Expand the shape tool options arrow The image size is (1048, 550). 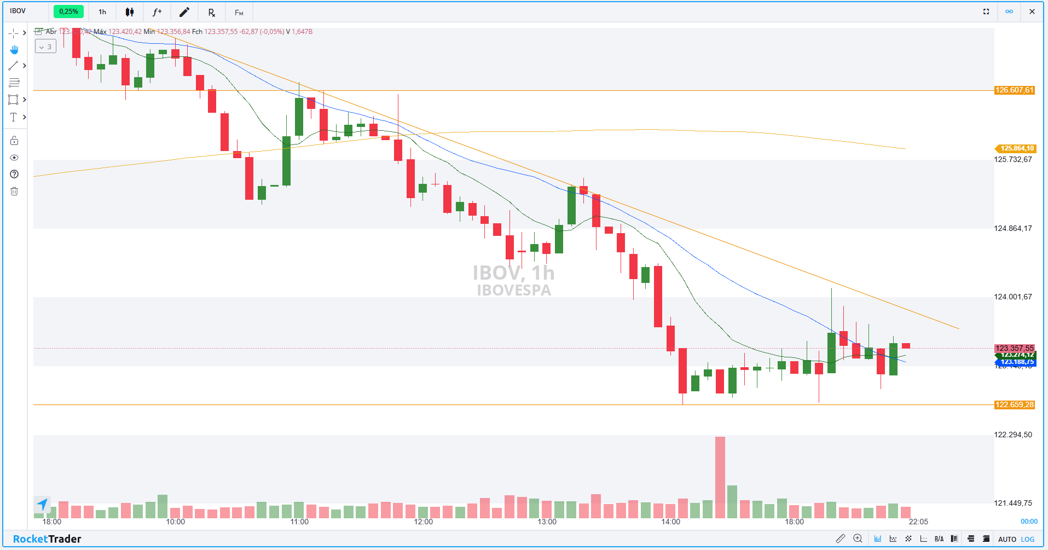(x=24, y=100)
